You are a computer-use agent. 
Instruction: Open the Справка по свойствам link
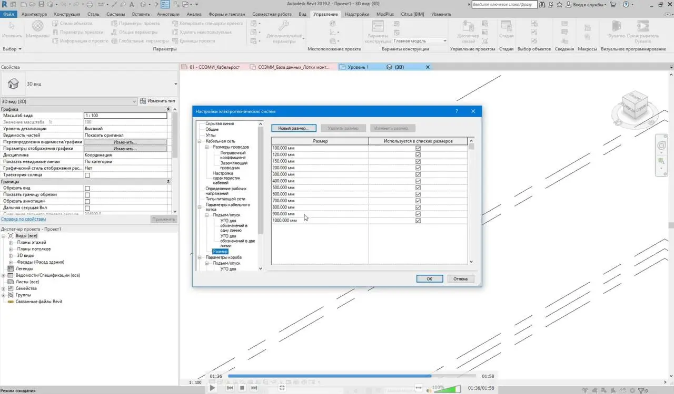point(23,219)
